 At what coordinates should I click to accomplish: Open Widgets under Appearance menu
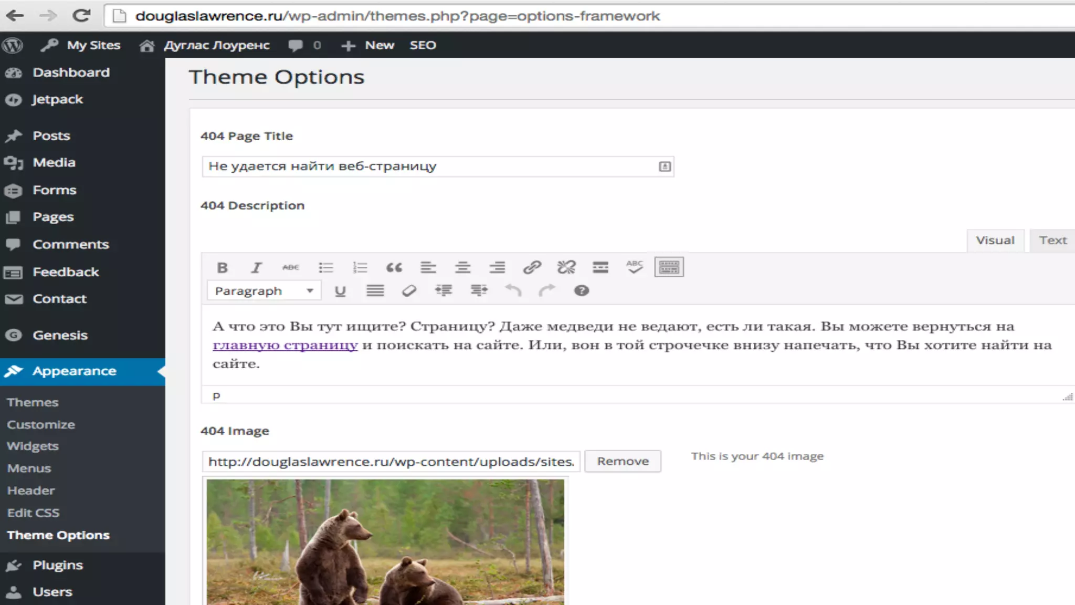33,446
